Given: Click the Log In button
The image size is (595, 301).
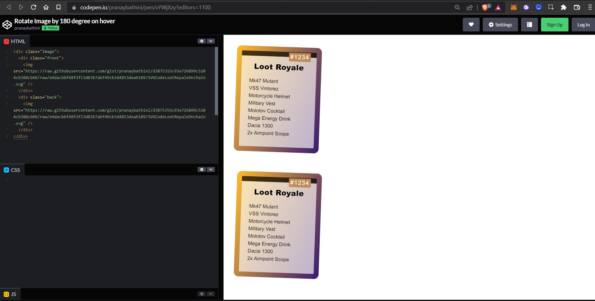Looking at the screenshot, I should tap(583, 25).
